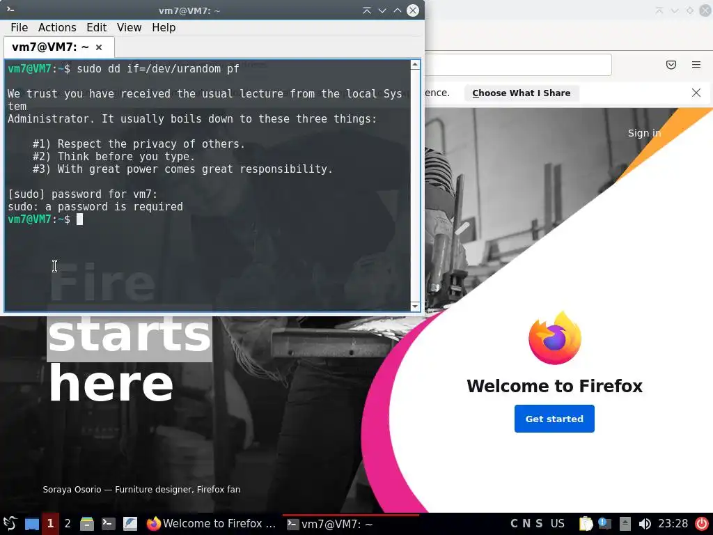The image size is (713, 535).
Task: Click the sudo dd command line text
Action: [x=158, y=69]
